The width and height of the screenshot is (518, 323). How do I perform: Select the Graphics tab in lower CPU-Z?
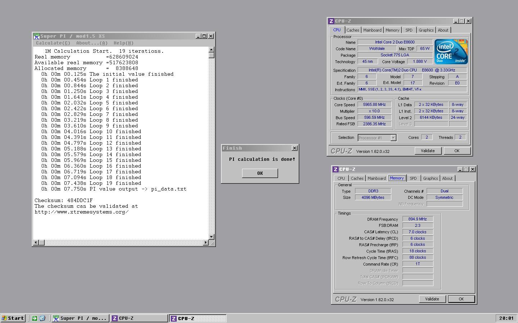(430, 178)
